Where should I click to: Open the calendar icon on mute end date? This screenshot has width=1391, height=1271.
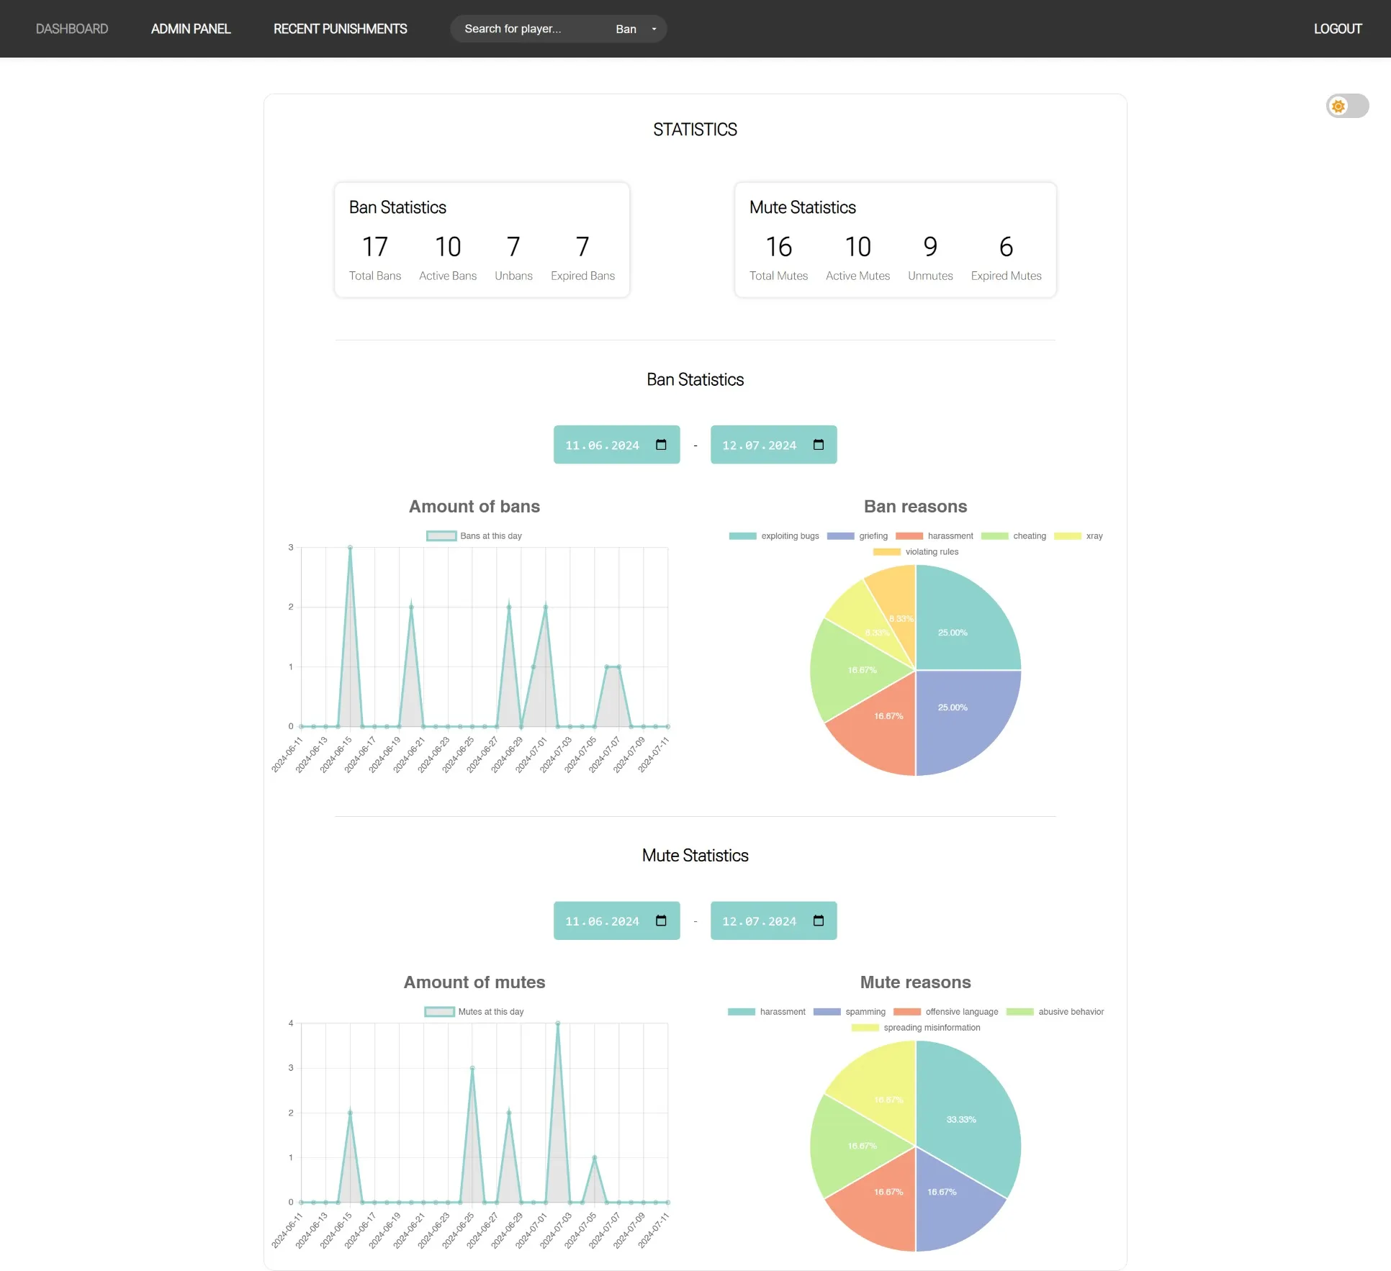pos(819,921)
